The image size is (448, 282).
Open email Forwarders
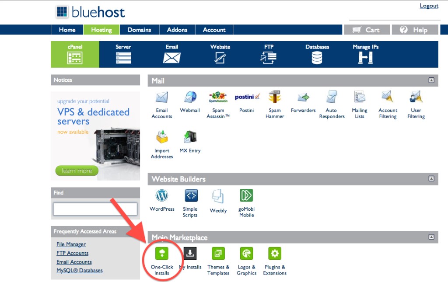[x=303, y=102]
